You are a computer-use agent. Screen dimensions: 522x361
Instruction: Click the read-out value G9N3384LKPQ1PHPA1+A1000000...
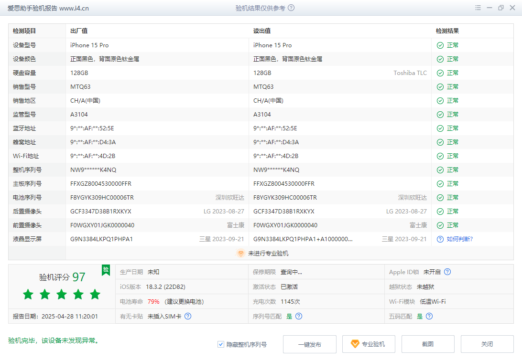click(x=303, y=239)
